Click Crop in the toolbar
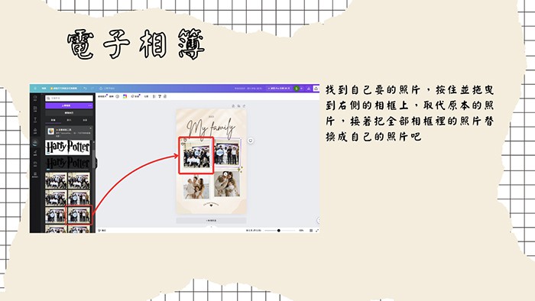Screen dimensions: 535x301 pos(111,96)
